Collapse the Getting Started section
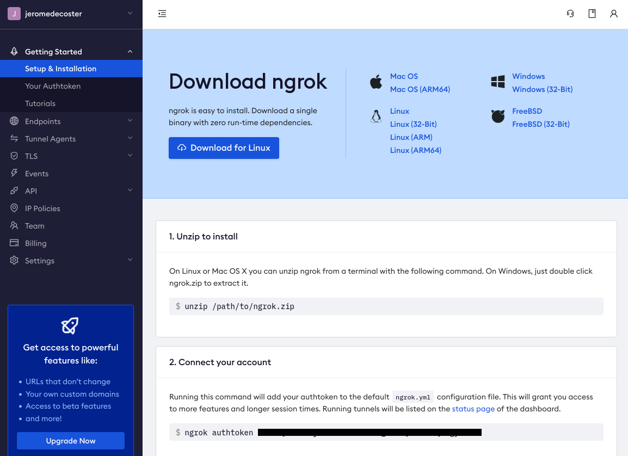The height and width of the screenshot is (456, 628). click(130, 52)
